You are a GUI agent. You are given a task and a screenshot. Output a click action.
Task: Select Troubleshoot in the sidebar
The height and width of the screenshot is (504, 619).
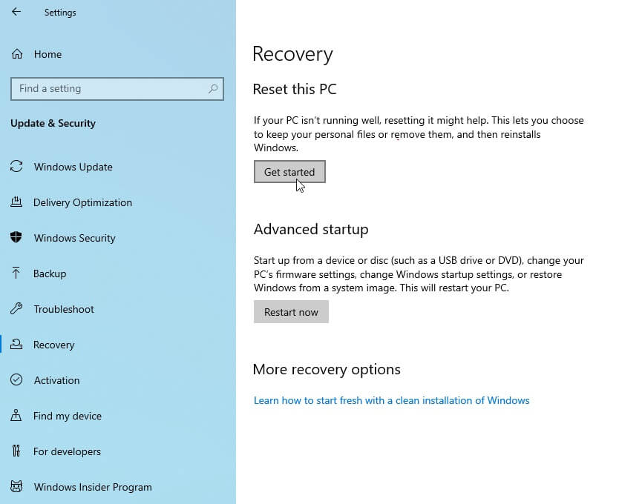(64, 309)
